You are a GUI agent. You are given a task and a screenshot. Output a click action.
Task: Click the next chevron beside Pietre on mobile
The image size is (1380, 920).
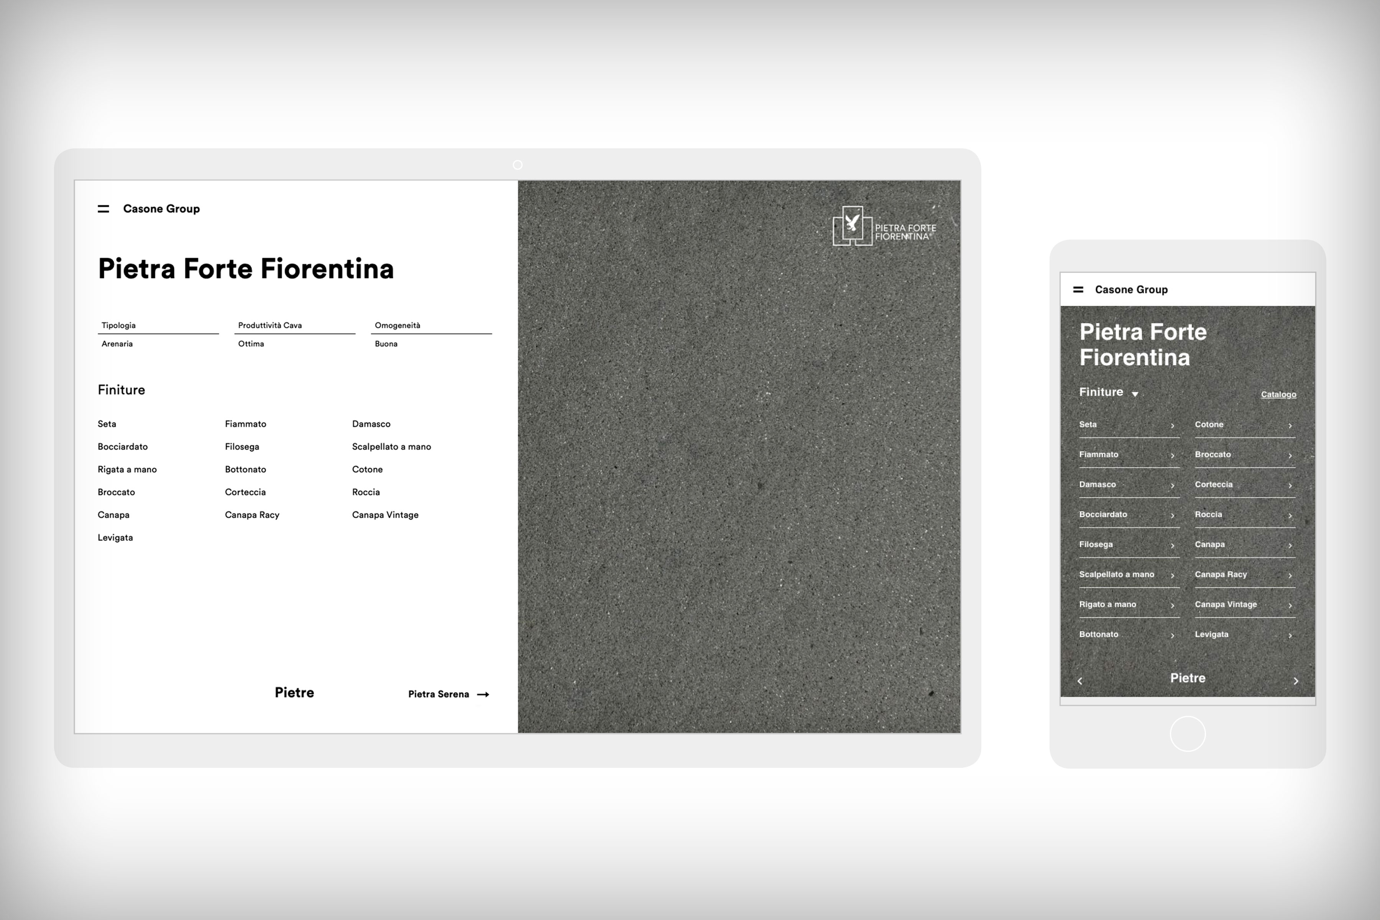[x=1296, y=681]
